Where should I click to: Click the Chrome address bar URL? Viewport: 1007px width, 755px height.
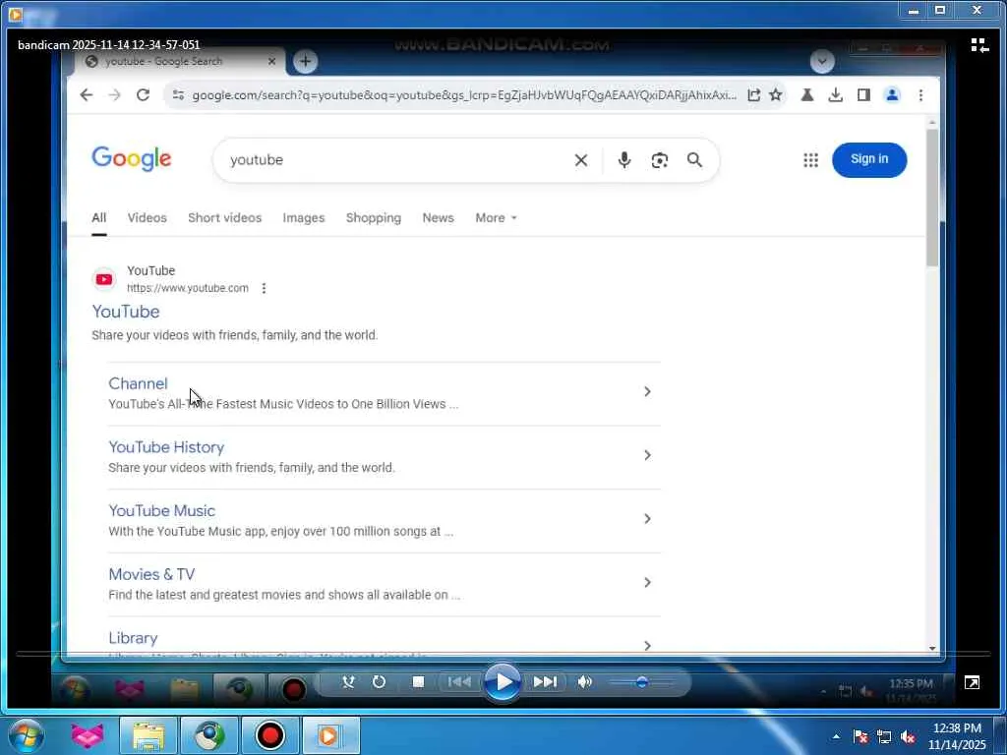[464, 95]
